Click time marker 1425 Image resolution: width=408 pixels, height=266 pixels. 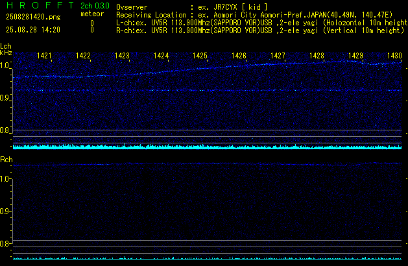point(200,56)
